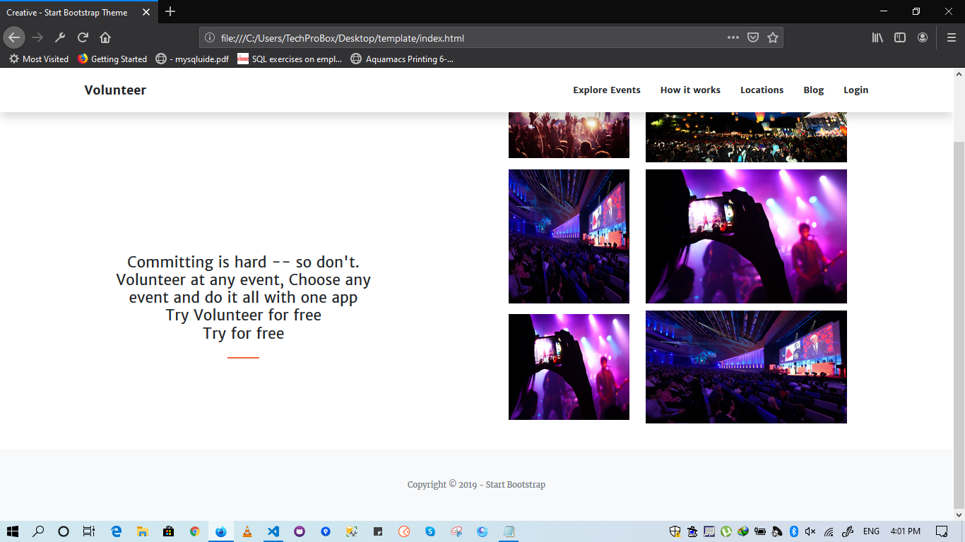Click the ENG language indicator
The image size is (965, 542).
(871, 531)
